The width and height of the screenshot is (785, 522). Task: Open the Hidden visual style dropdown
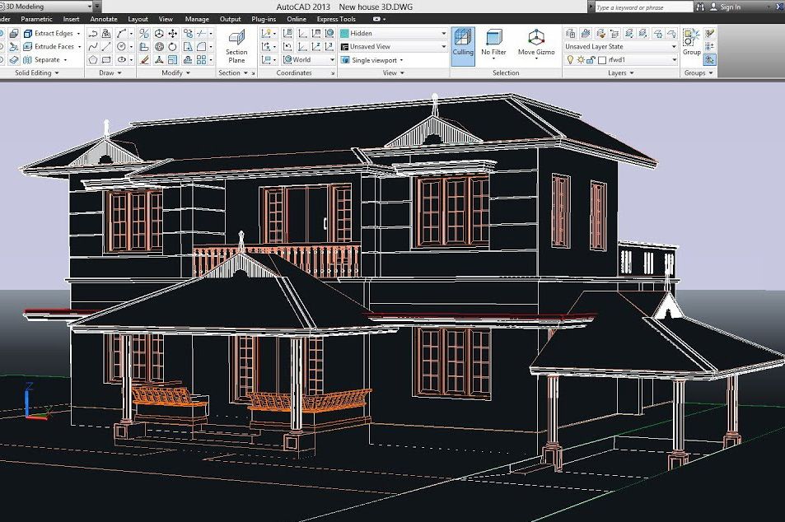394,34
